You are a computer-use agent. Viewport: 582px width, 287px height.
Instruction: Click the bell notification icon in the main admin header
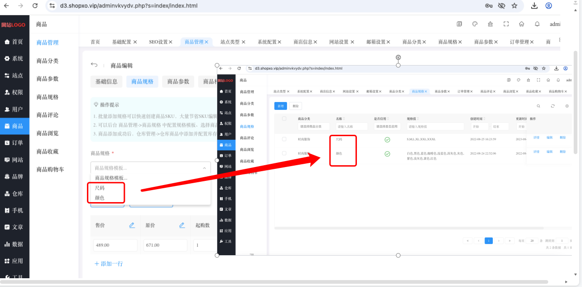point(537,24)
